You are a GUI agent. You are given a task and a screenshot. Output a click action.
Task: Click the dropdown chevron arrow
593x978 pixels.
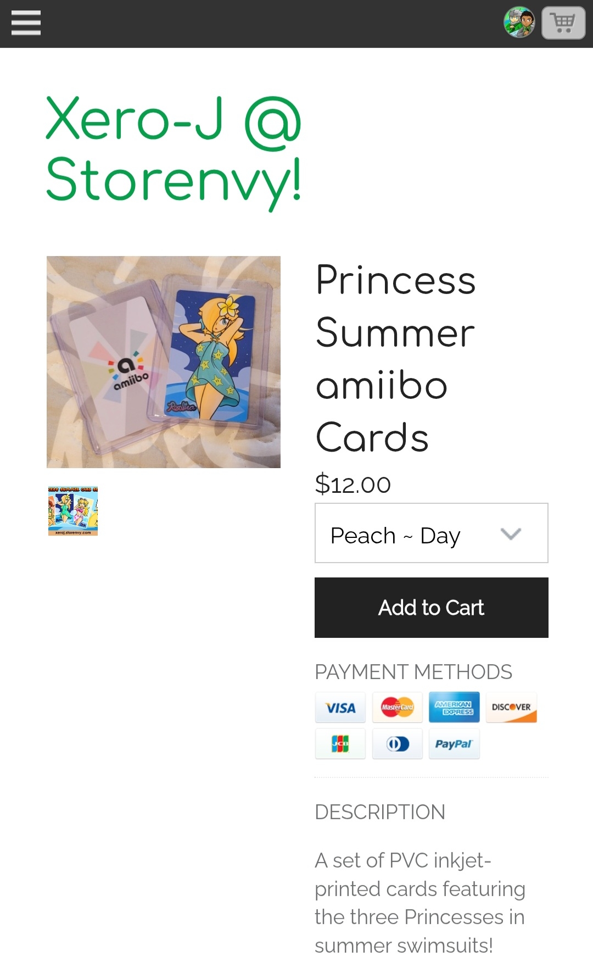click(511, 534)
